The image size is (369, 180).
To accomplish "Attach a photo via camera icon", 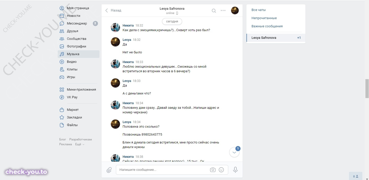I will click(x=213, y=170).
